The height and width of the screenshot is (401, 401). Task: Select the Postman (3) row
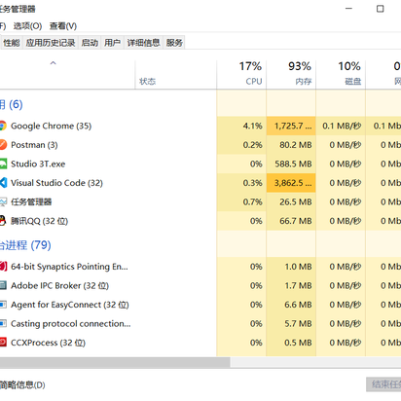pos(200,145)
